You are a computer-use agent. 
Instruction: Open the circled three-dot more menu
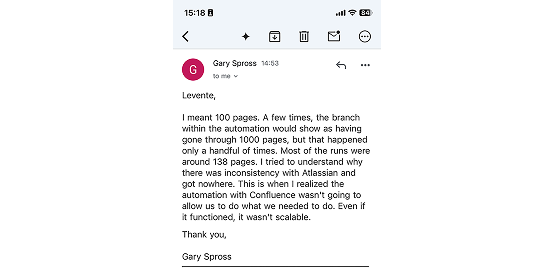tap(365, 36)
